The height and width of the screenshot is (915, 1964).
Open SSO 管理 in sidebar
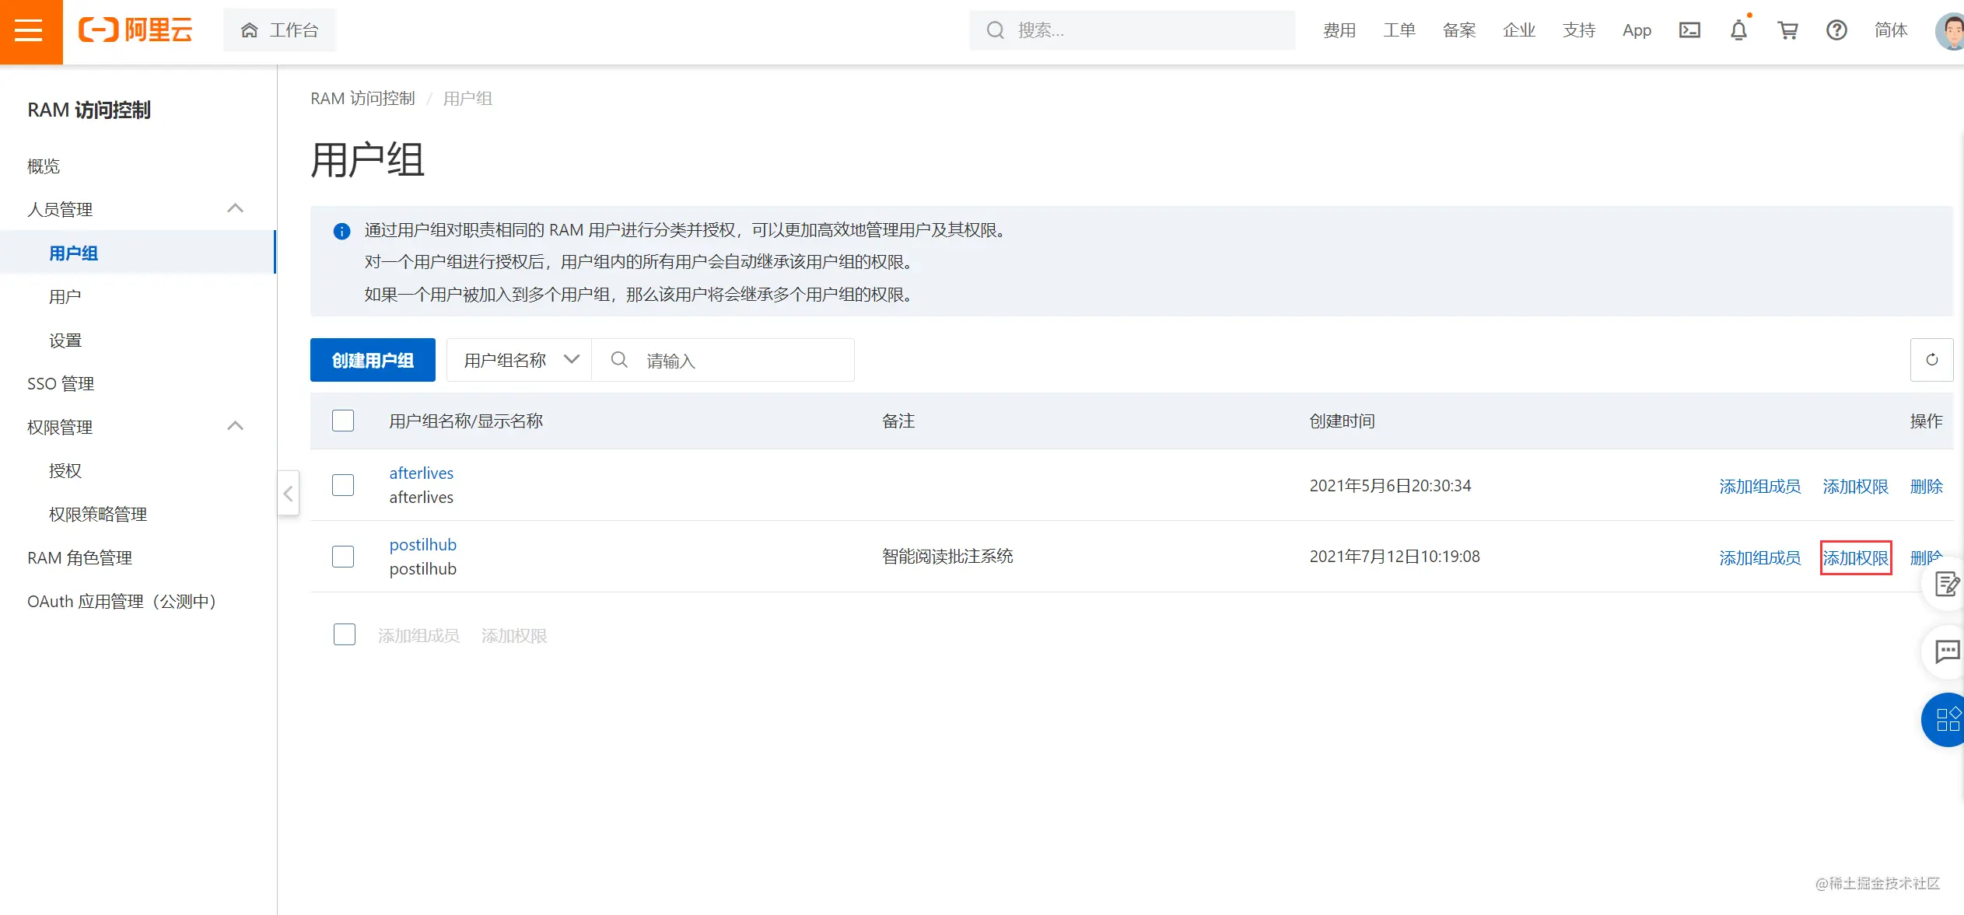(61, 383)
